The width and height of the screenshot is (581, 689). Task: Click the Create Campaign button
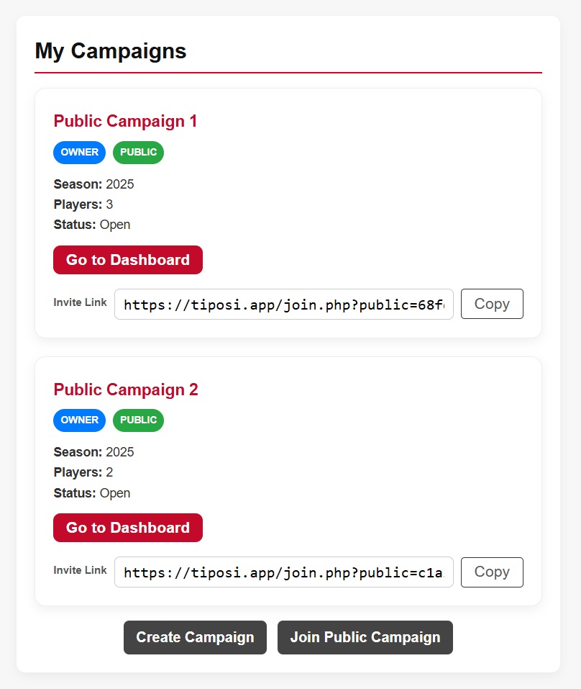pos(195,637)
